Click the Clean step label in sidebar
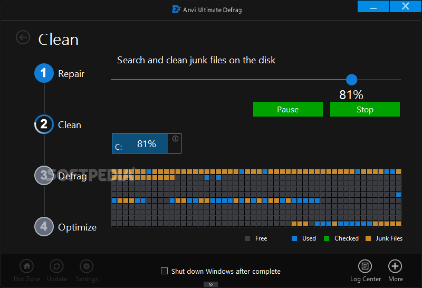The width and height of the screenshot is (422, 288). (x=70, y=125)
